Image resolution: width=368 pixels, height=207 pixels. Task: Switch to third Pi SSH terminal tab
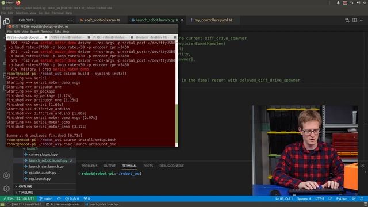(110, 37)
